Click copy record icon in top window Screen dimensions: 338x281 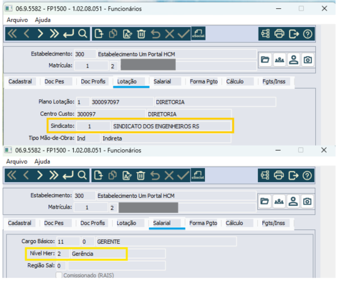tap(113, 34)
